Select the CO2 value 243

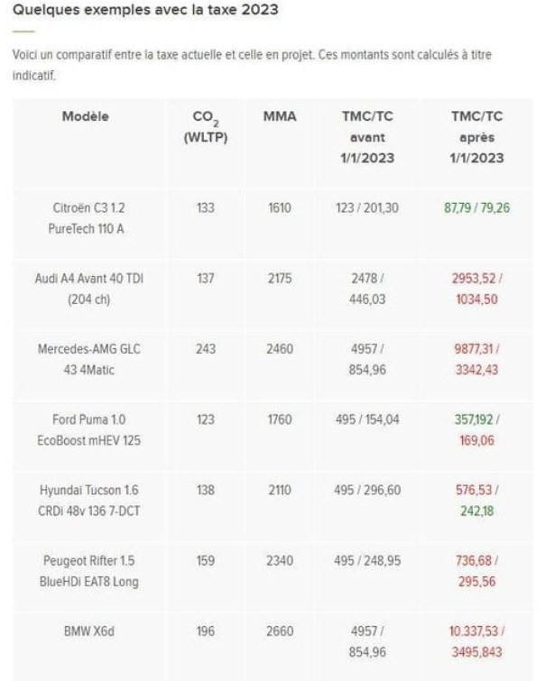pos(206,349)
